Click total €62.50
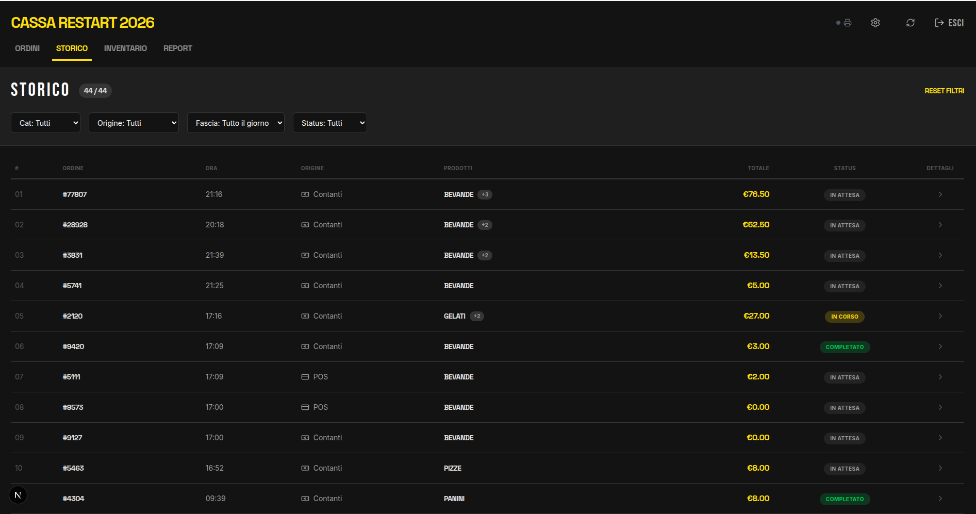976x514 pixels. (756, 225)
